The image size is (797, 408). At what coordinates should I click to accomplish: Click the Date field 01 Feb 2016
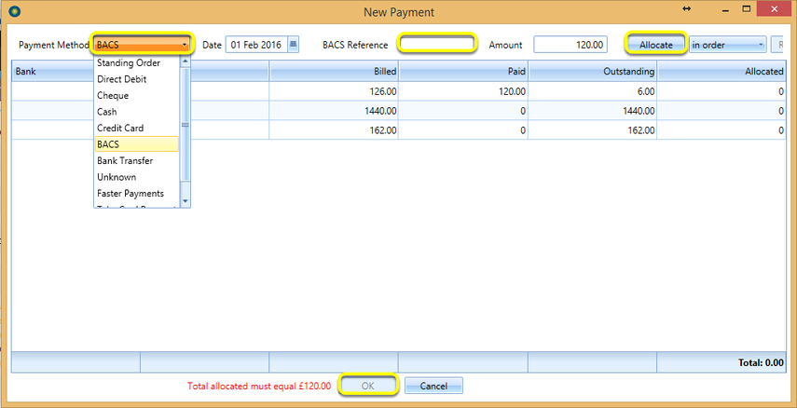[256, 45]
